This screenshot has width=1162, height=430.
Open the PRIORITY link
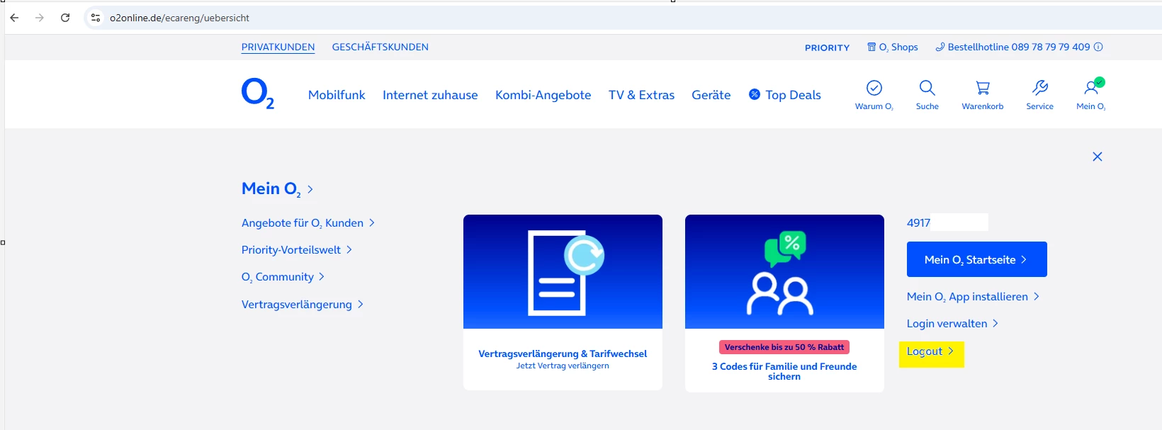pyautogui.click(x=827, y=47)
